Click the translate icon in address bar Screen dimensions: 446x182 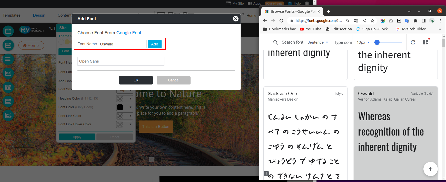356,21
